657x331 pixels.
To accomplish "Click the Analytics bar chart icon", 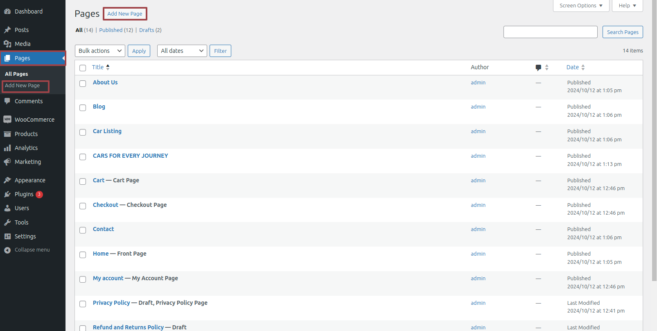I will pos(7,148).
